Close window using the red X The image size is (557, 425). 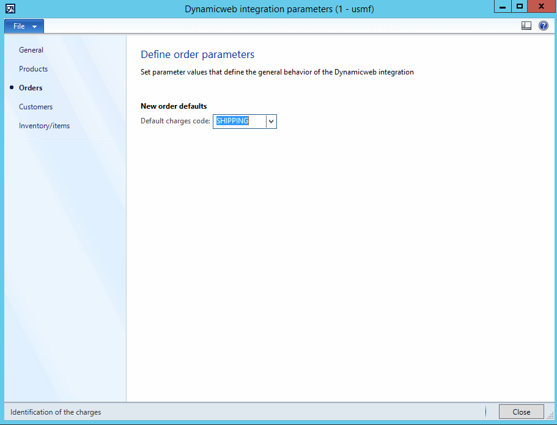point(542,6)
